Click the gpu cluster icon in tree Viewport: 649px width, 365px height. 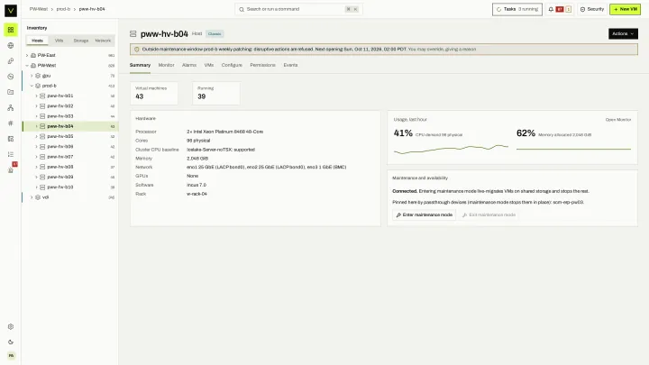[38, 76]
